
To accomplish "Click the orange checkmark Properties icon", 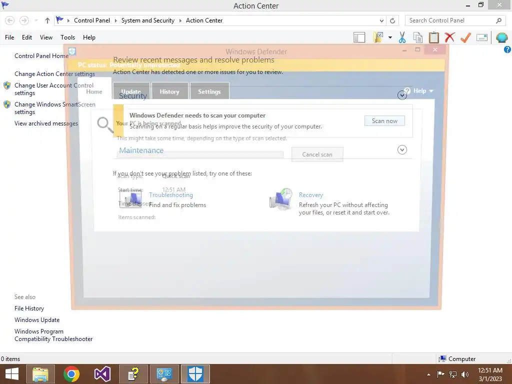I will click(x=465, y=37).
